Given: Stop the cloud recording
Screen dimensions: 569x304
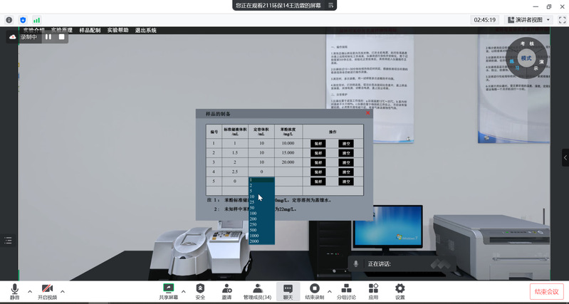Looking at the screenshot, I should 61,36.
